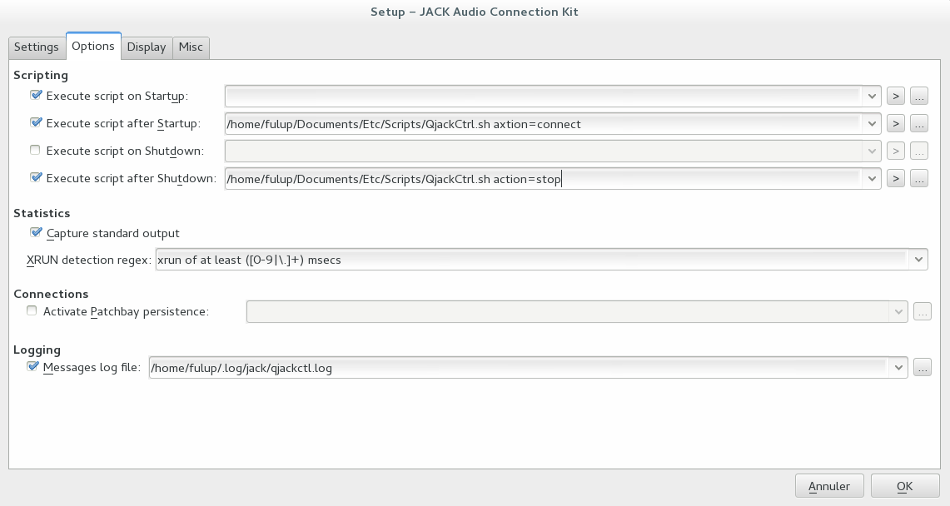Expand the XRUN detection regex dropdown

pyautogui.click(x=918, y=260)
